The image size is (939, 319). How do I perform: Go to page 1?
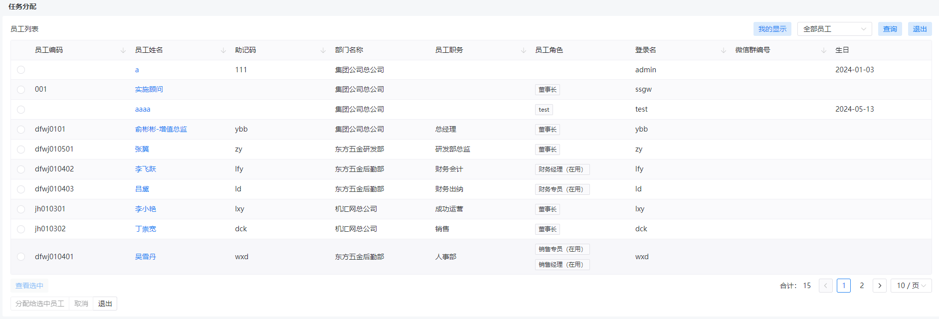[x=844, y=286]
